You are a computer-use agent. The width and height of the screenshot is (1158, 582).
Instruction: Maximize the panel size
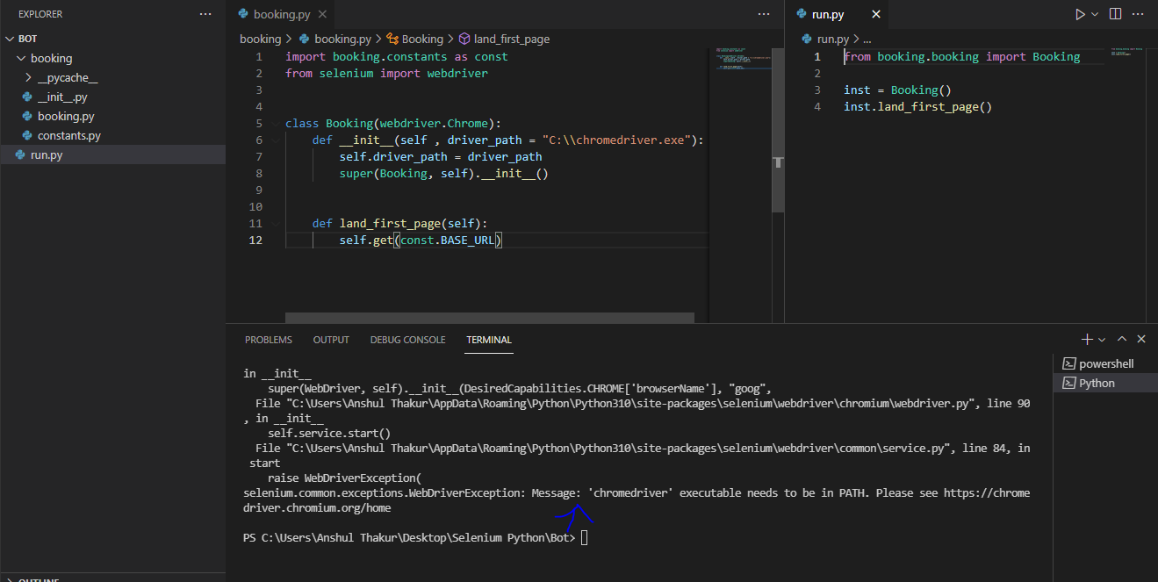pyautogui.click(x=1122, y=339)
